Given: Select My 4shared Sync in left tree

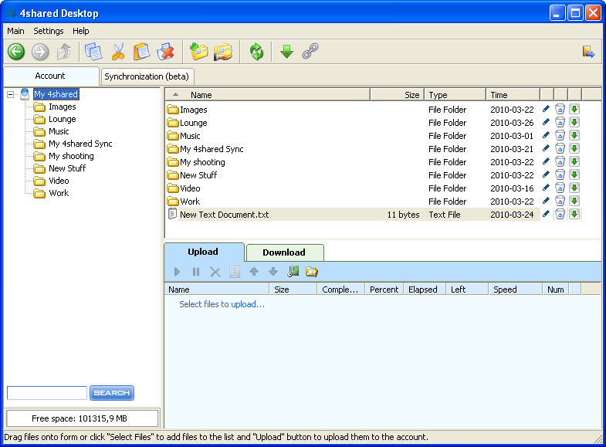Looking at the screenshot, I should pyautogui.click(x=80, y=144).
